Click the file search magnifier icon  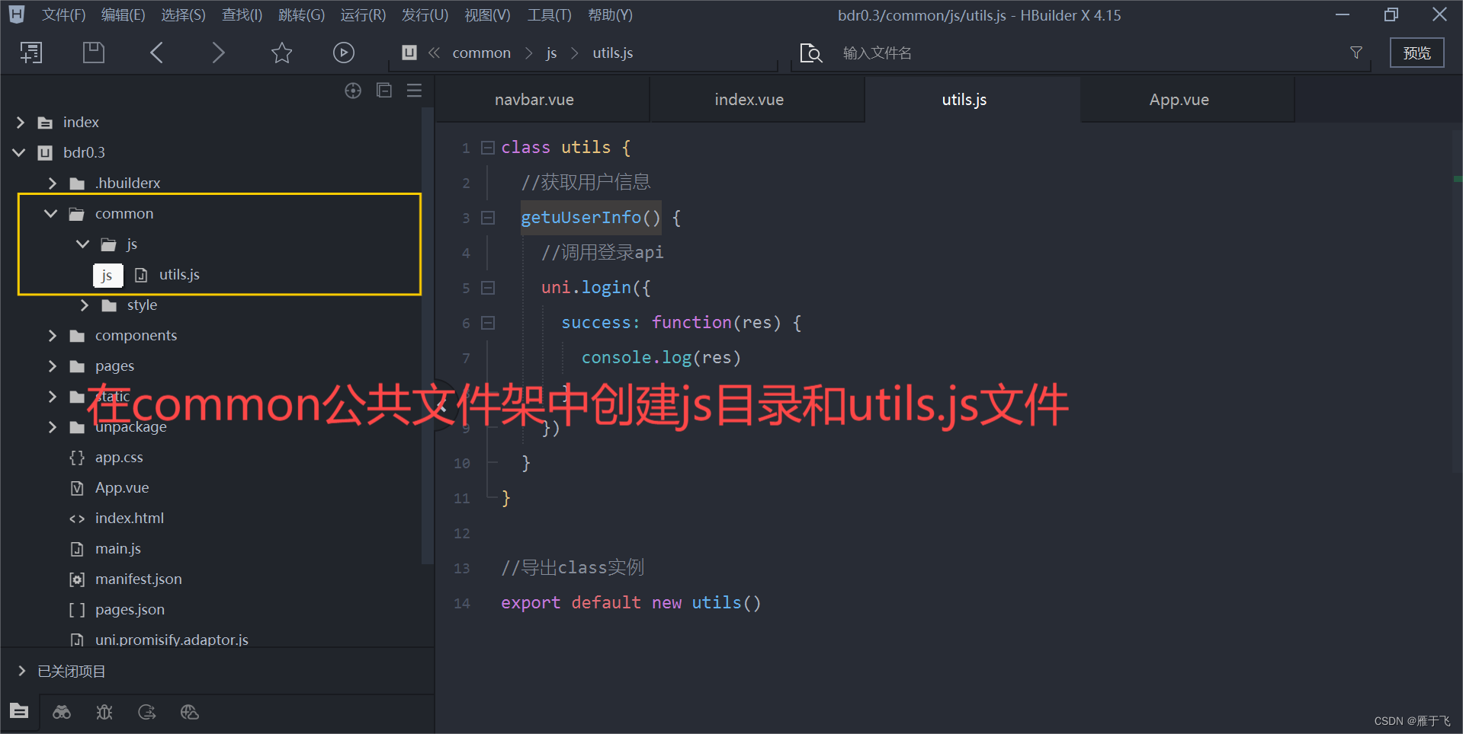811,53
